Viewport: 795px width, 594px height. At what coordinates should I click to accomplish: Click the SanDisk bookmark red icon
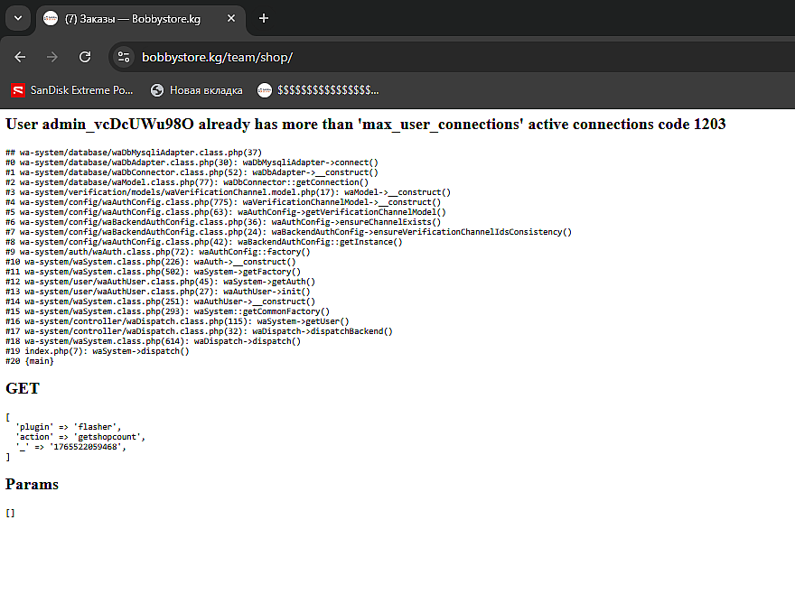[17, 90]
